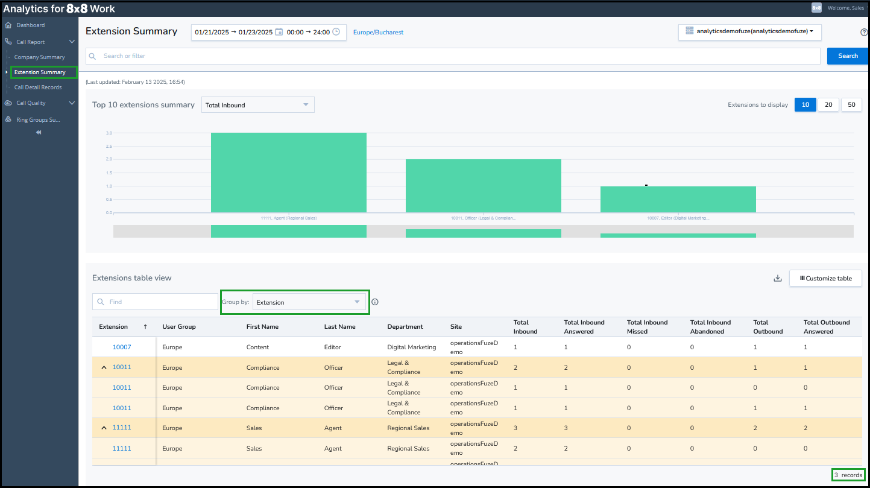Click the chart range navigator strip
Screen dimensions: 870x488
(x=484, y=232)
